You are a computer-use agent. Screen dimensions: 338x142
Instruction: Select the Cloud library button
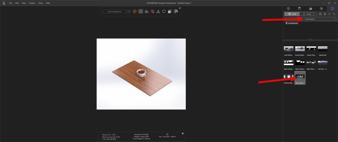tap(307, 14)
